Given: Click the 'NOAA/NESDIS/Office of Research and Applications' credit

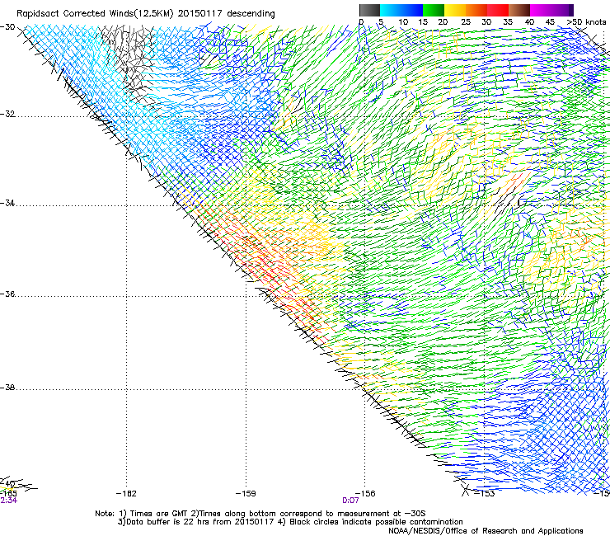Looking at the screenshot, I should 486,531.
